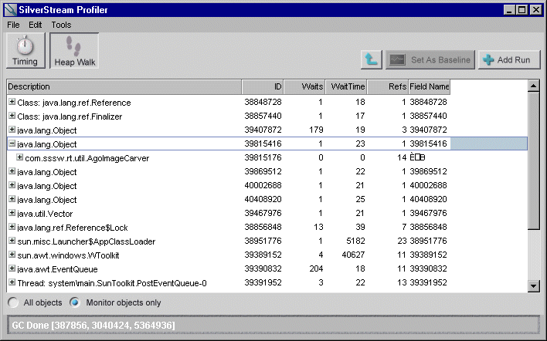Sort by the Description column header

click(124, 86)
